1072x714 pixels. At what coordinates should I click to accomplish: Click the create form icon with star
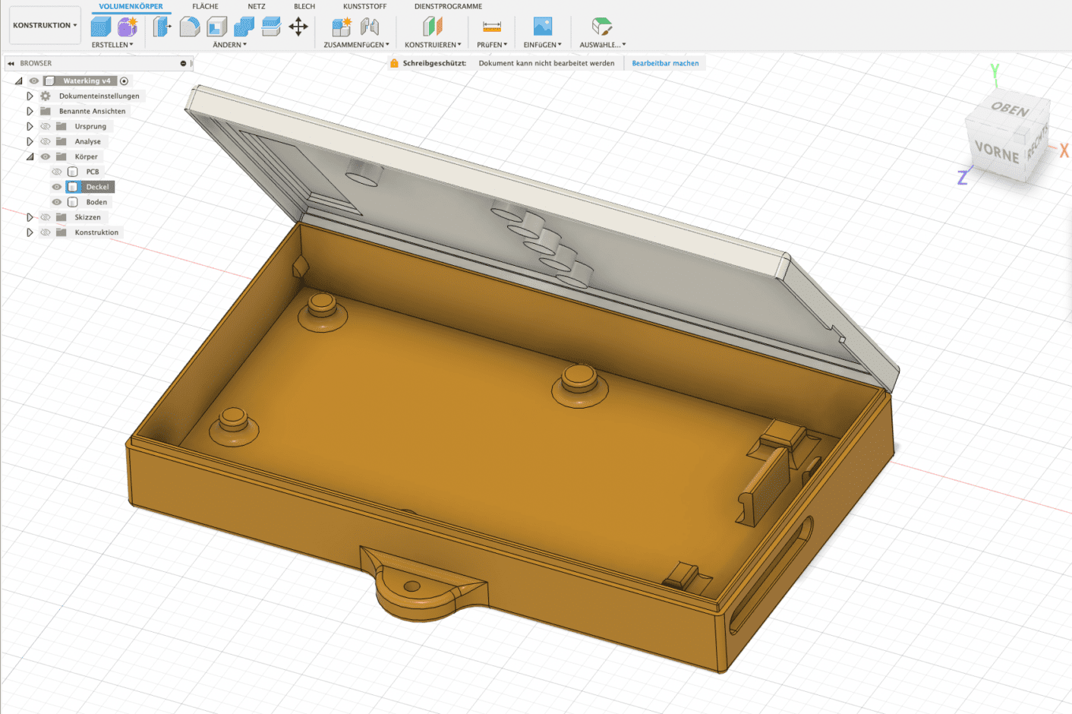[128, 27]
